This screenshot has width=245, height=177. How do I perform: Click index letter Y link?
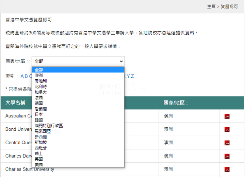(128, 76)
